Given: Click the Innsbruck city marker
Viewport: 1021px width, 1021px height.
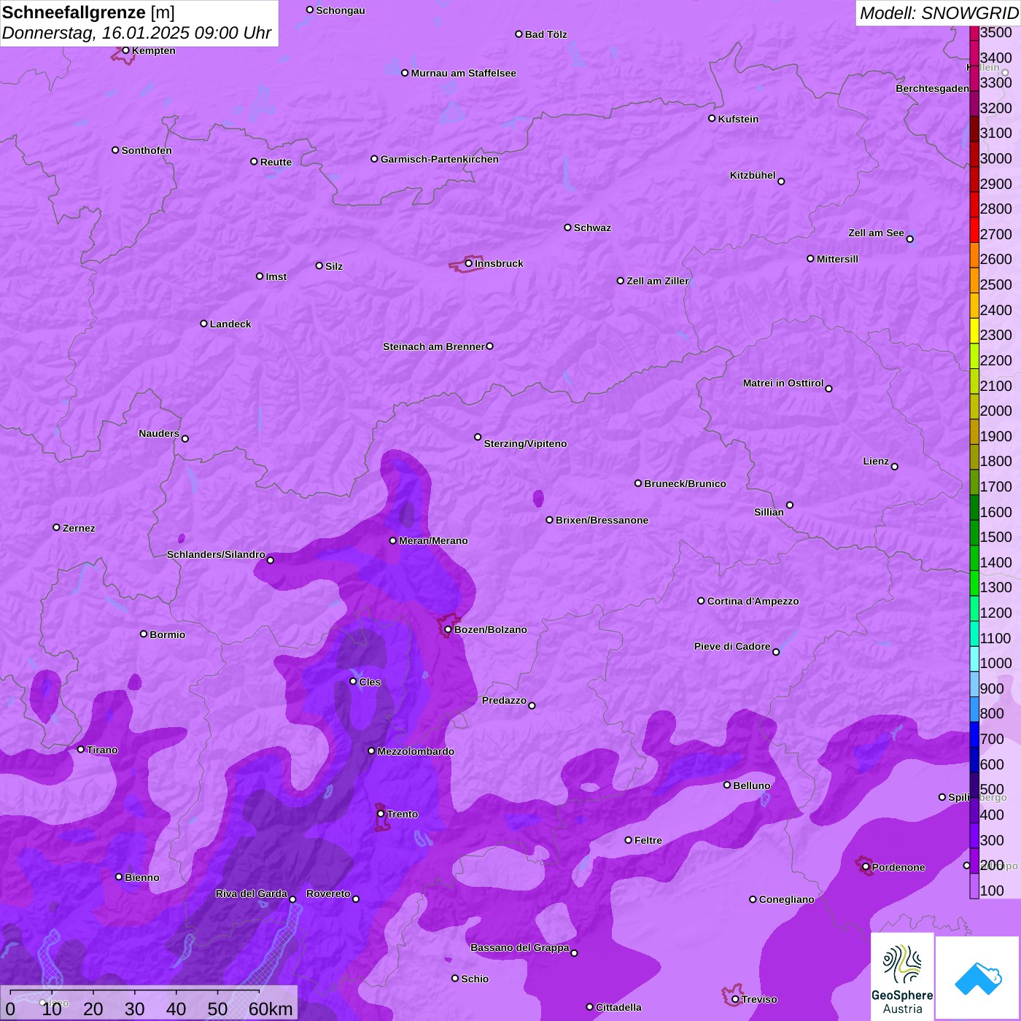Looking at the screenshot, I should point(469,263).
